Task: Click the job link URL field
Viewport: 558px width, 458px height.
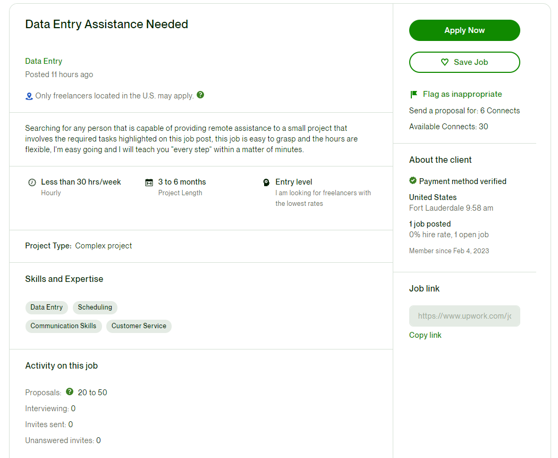Action: 464,316
